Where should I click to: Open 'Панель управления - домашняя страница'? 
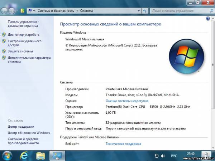pyautogui.click(x=23, y=24)
